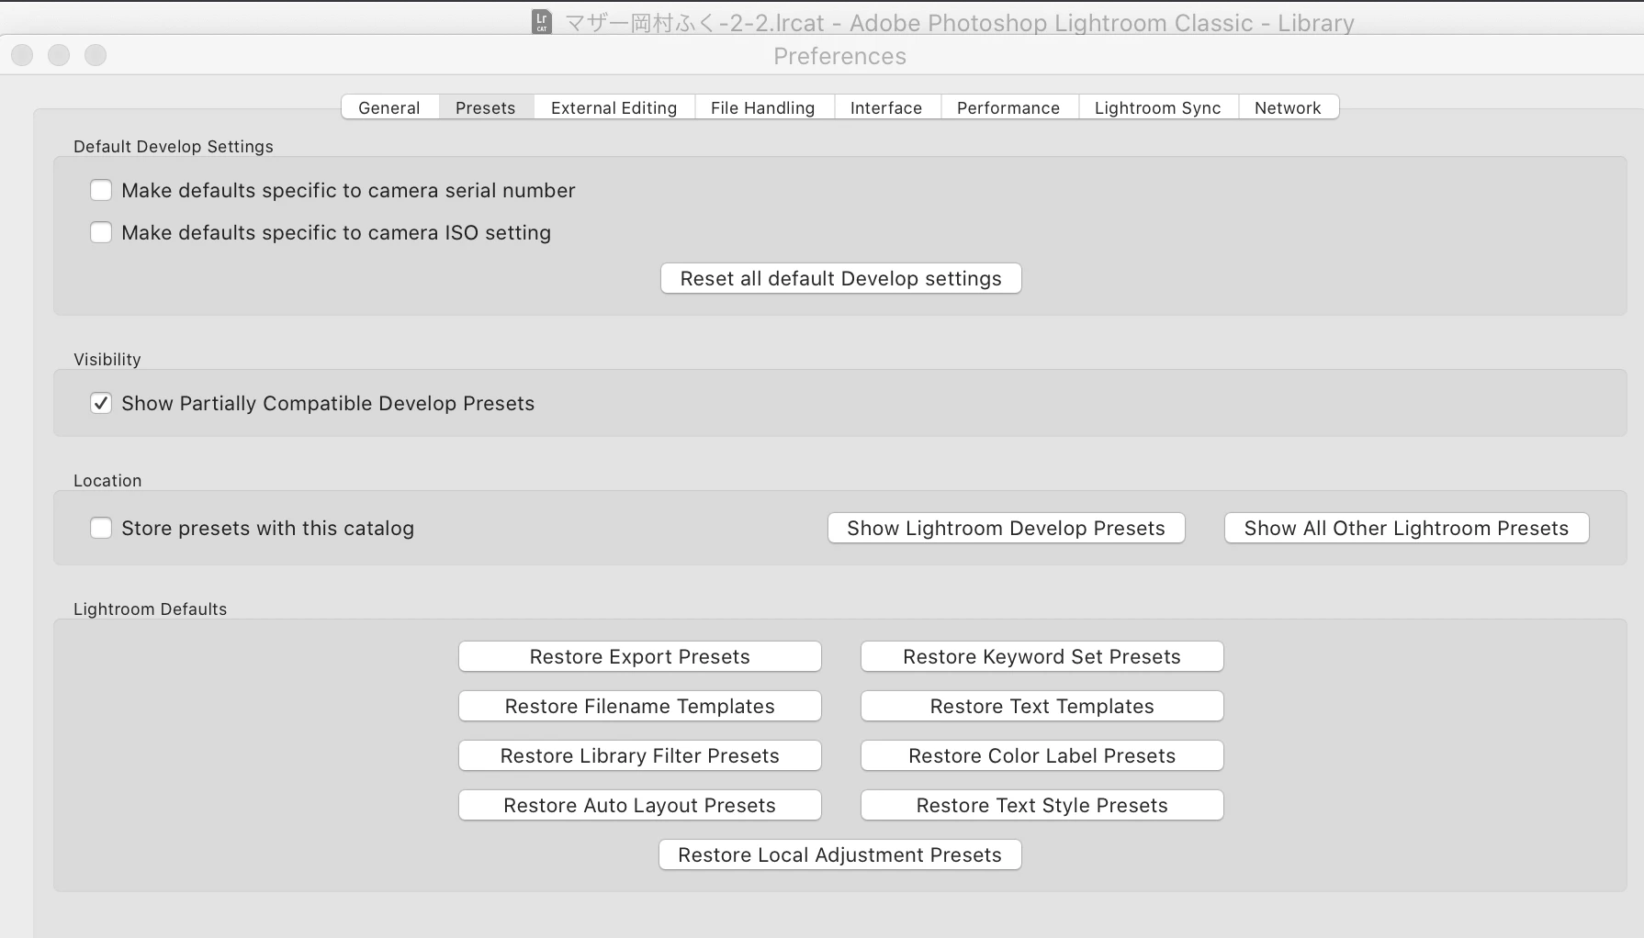Select the Network tab
1644x938 pixels.
[1288, 107]
